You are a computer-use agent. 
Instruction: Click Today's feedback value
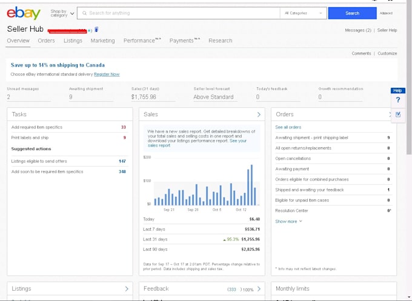257,97
